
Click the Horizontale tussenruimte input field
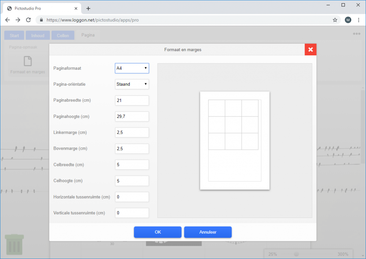(132, 197)
